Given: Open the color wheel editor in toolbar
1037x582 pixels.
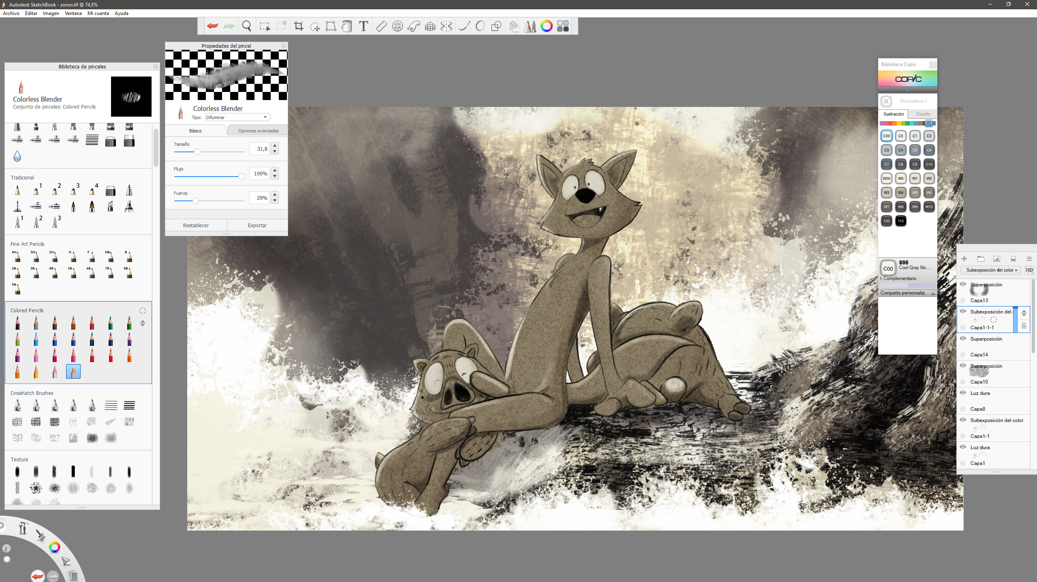Looking at the screenshot, I should click(x=546, y=26).
